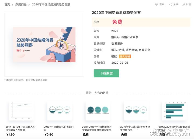Screen dimensions: 194x139
Task: Click 2019年中国旅拍婚纱照各消费 title
Action: 135,128
